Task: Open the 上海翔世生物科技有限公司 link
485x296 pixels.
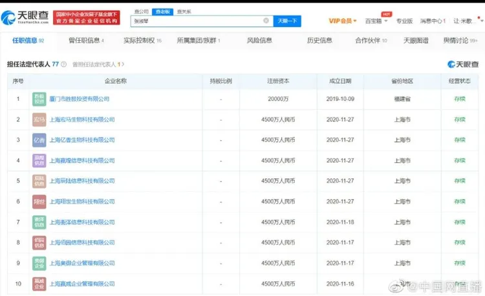Action: point(82,202)
